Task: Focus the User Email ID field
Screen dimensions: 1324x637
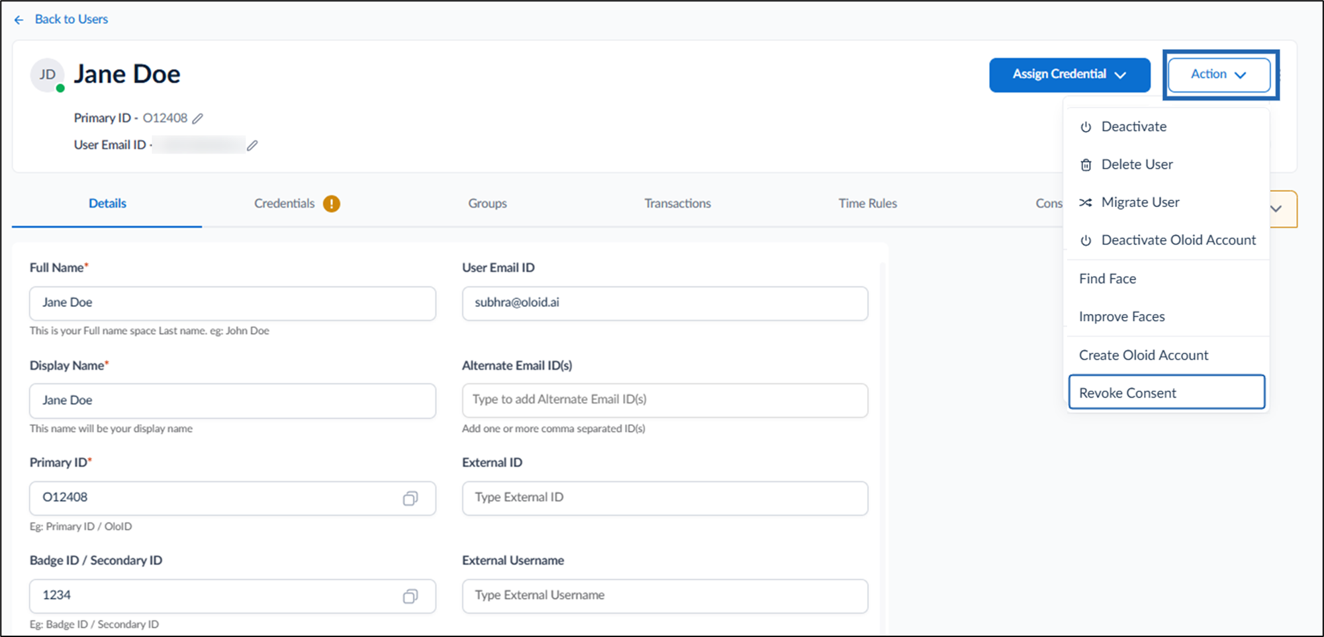Action: click(x=665, y=304)
